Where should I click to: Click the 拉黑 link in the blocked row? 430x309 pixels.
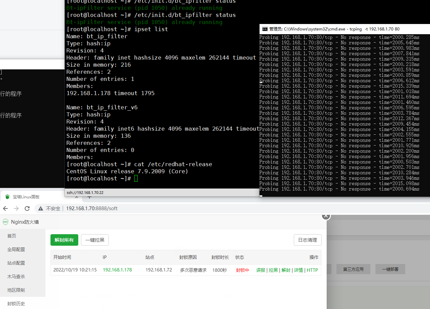(x=273, y=270)
